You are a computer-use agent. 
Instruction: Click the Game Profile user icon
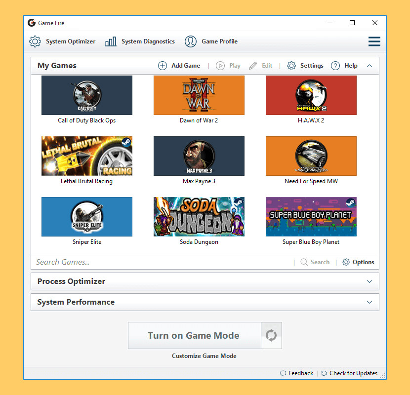(x=191, y=41)
